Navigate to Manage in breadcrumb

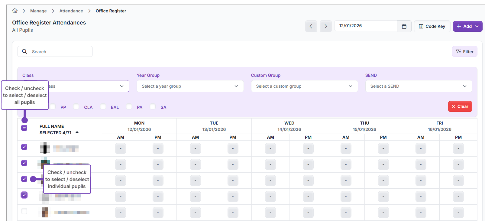click(38, 11)
